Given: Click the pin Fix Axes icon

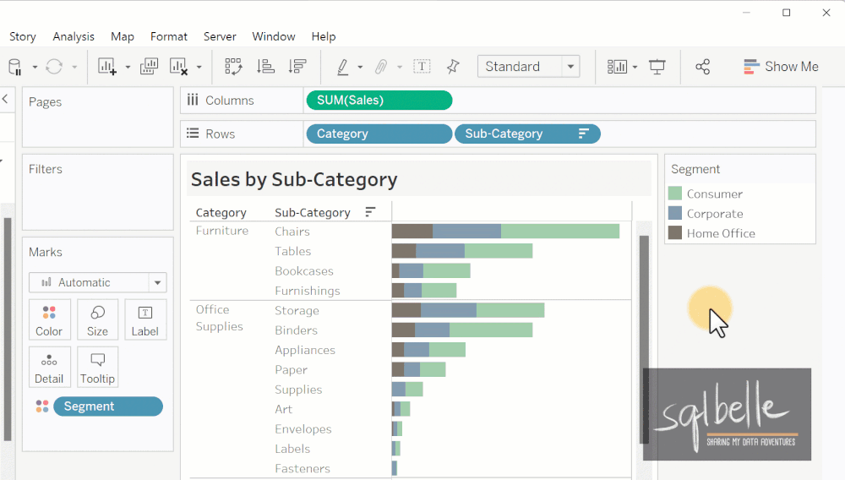Looking at the screenshot, I should point(453,67).
